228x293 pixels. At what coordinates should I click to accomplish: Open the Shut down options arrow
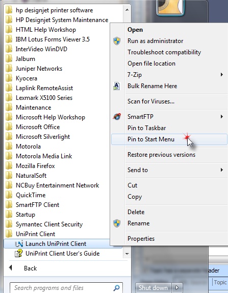point(177,287)
